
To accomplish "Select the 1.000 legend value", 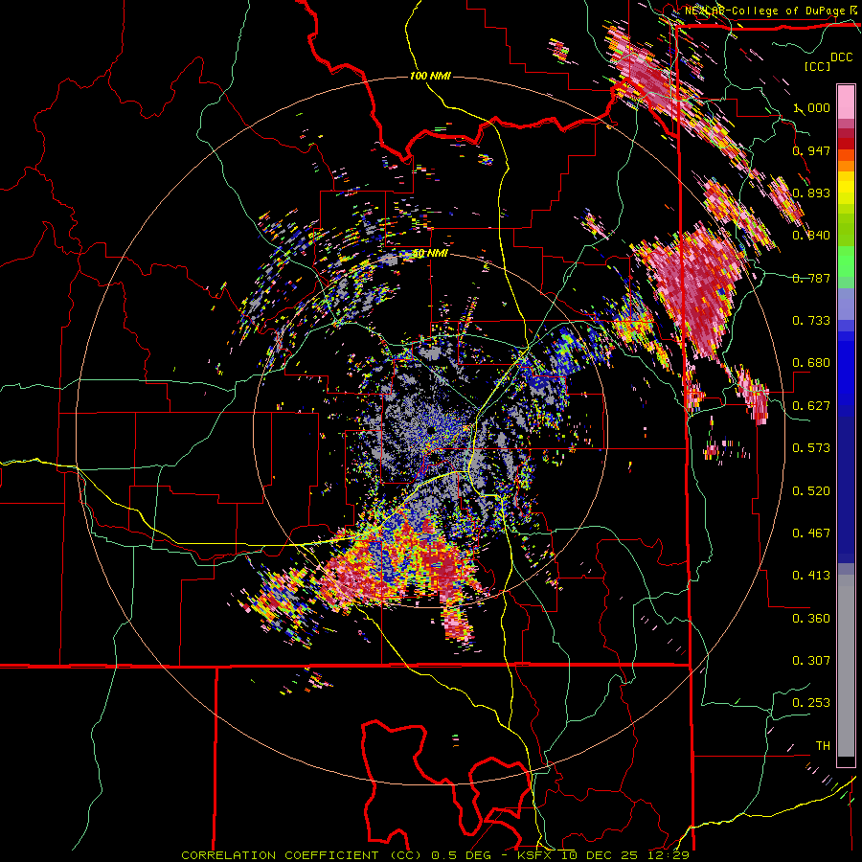I will (811, 107).
